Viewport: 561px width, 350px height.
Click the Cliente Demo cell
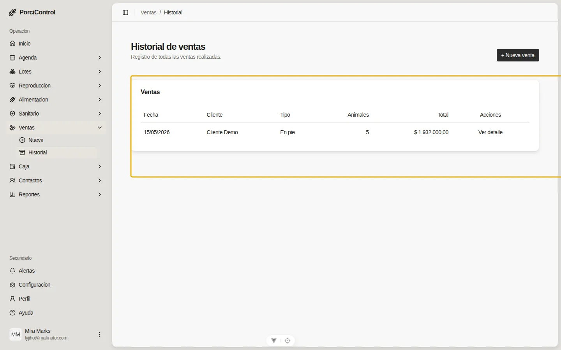pyautogui.click(x=222, y=132)
